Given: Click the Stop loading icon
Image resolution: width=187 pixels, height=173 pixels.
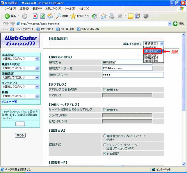Looking at the screenshot, I should [35, 16].
